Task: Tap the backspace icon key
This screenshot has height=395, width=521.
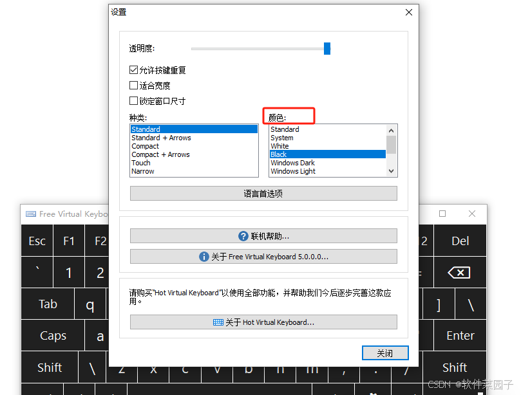Action: (460, 272)
